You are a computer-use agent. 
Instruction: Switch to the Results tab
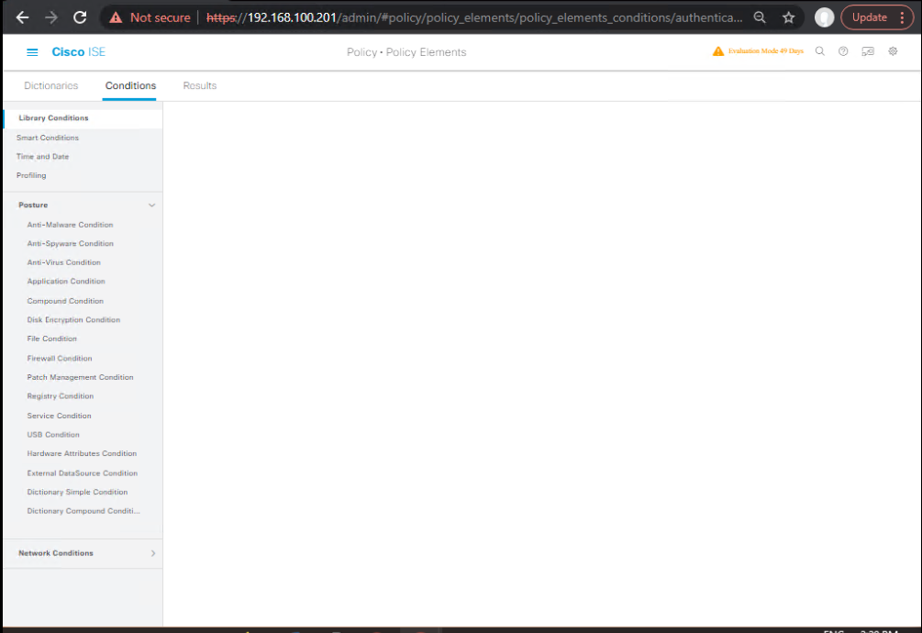coord(200,86)
